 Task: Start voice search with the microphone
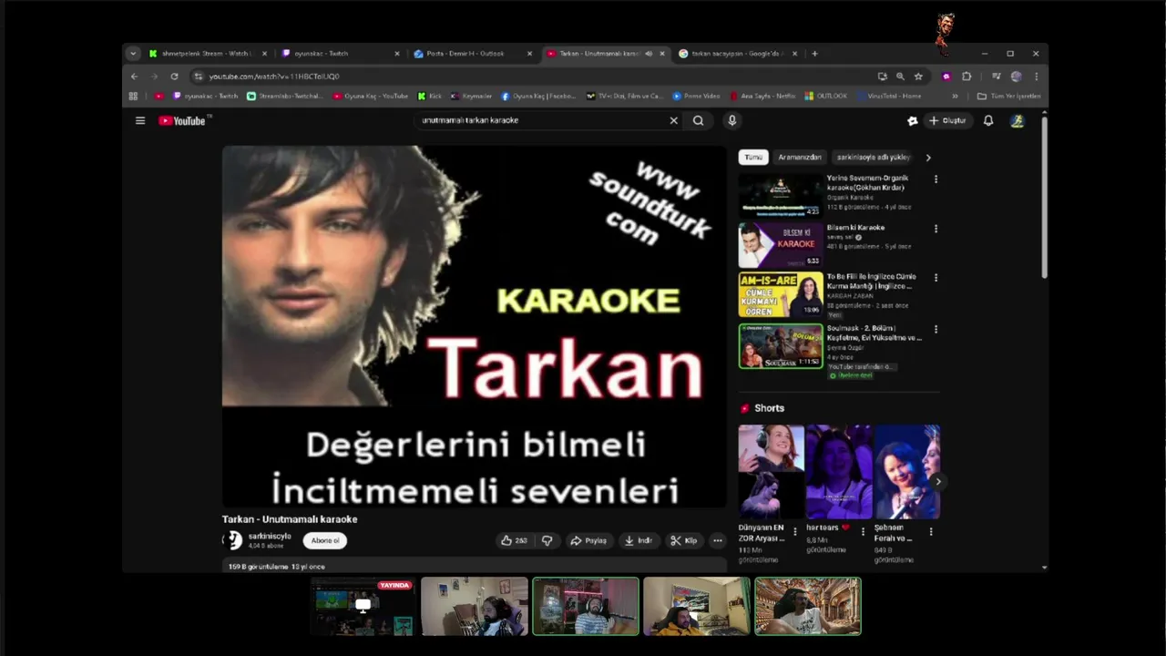point(731,120)
